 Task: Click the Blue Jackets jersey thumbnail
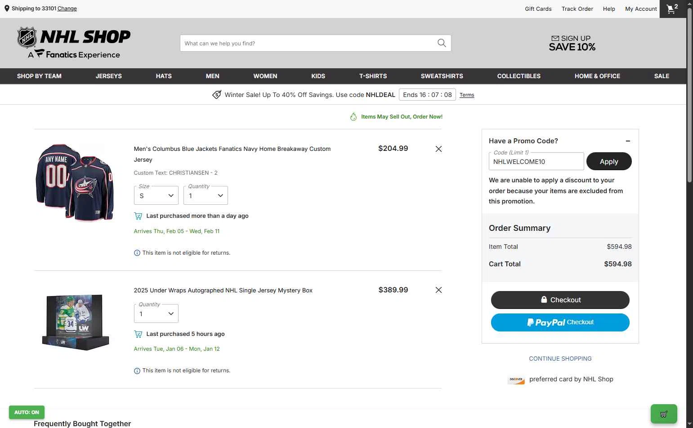75,182
